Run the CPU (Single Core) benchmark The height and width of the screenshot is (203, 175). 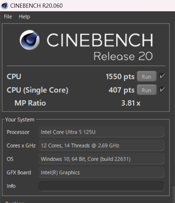147,90
